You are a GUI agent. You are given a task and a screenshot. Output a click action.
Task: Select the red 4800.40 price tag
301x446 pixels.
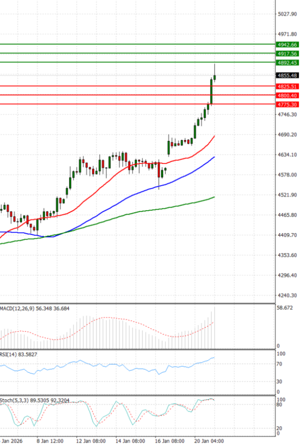point(287,95)
